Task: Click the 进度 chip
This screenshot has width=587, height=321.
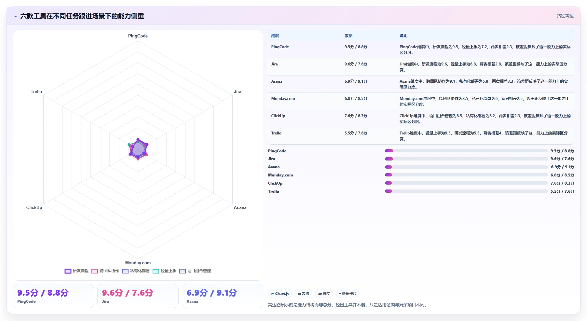Action: click(324, 294)
